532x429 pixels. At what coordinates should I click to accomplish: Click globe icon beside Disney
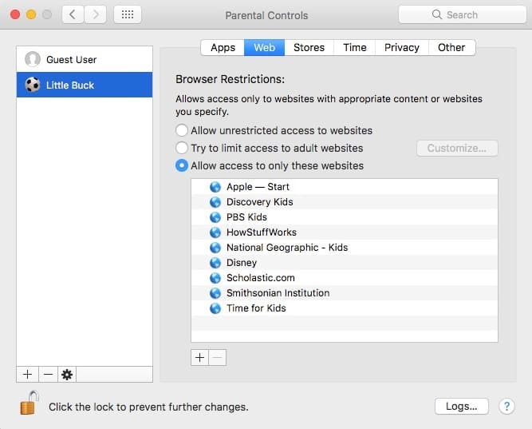pyautogui.click(x=215, y=263)
